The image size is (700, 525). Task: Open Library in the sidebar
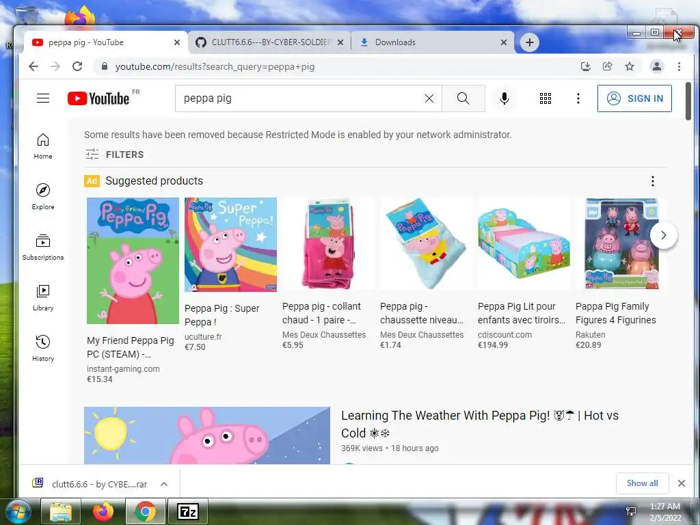point(43,298)
